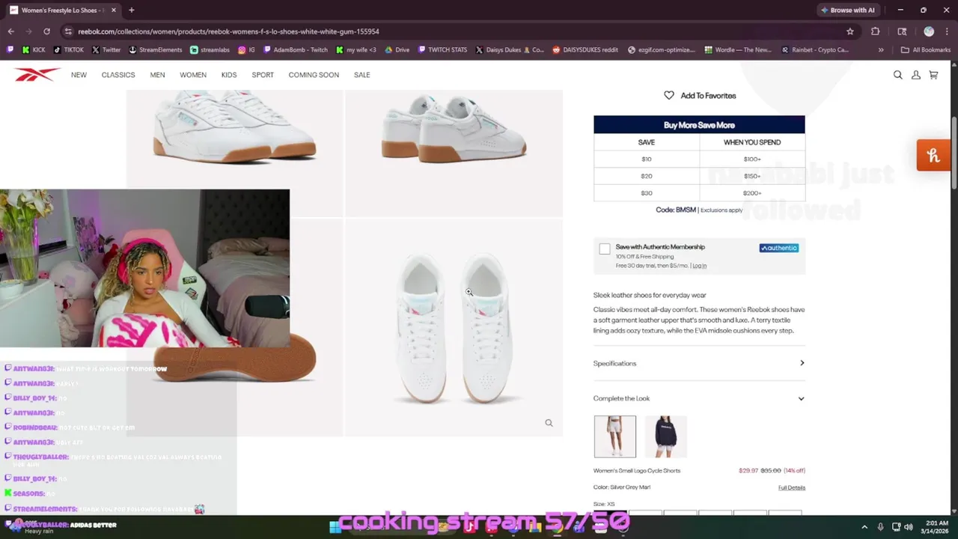Close the Women's Freestyle Lo Shoes tab

114,10
